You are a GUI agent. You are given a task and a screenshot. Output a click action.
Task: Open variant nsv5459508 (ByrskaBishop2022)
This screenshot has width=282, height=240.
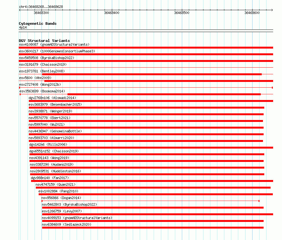click(47, 58)
